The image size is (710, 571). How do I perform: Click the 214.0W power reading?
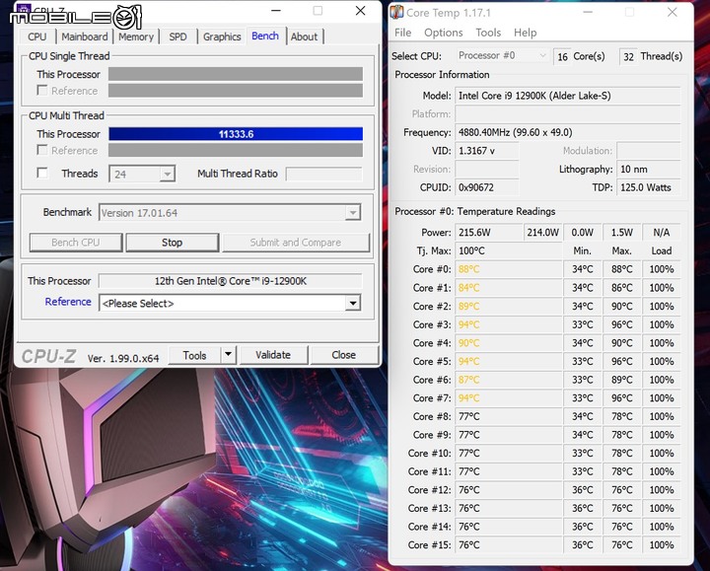pos(542,233)
